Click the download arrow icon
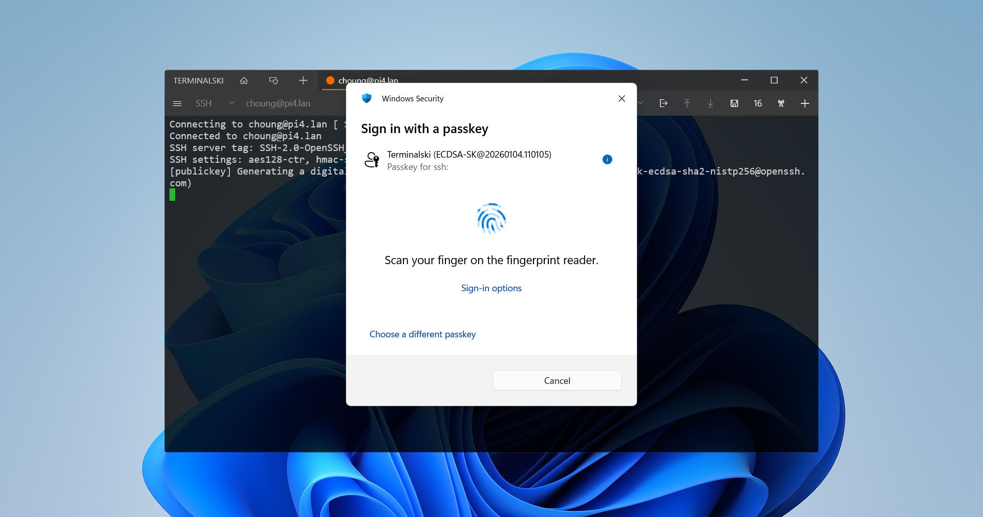Image resolution: width=983 pixels, height=517 pixels. click(711, 103)
